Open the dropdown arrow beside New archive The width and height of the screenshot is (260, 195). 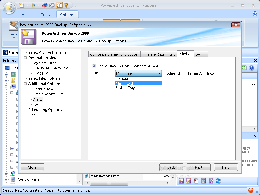tap(27, 5)
